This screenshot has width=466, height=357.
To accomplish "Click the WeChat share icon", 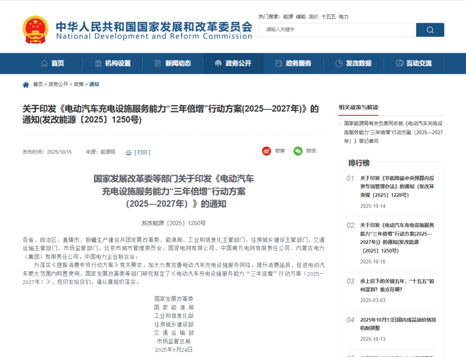I will 298,151.
